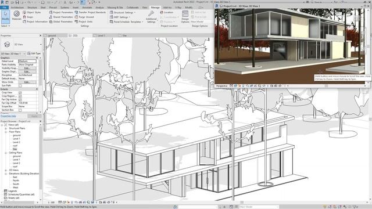Toggle the Sun Path checkbox
372x209 pixels.
point(20,85)
